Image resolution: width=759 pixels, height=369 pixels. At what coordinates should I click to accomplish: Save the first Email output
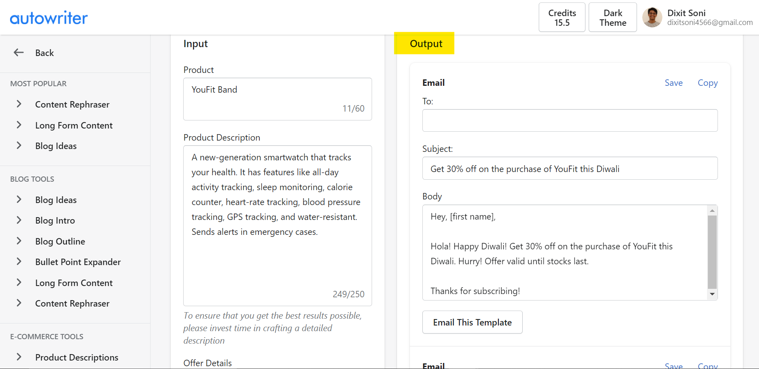(x=674, y=83)
